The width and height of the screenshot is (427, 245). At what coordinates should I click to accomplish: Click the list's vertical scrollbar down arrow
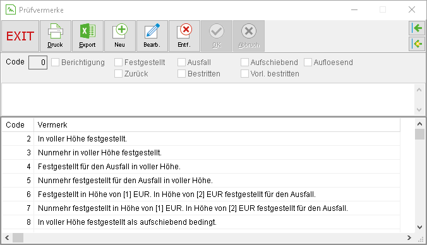[419, 227]
